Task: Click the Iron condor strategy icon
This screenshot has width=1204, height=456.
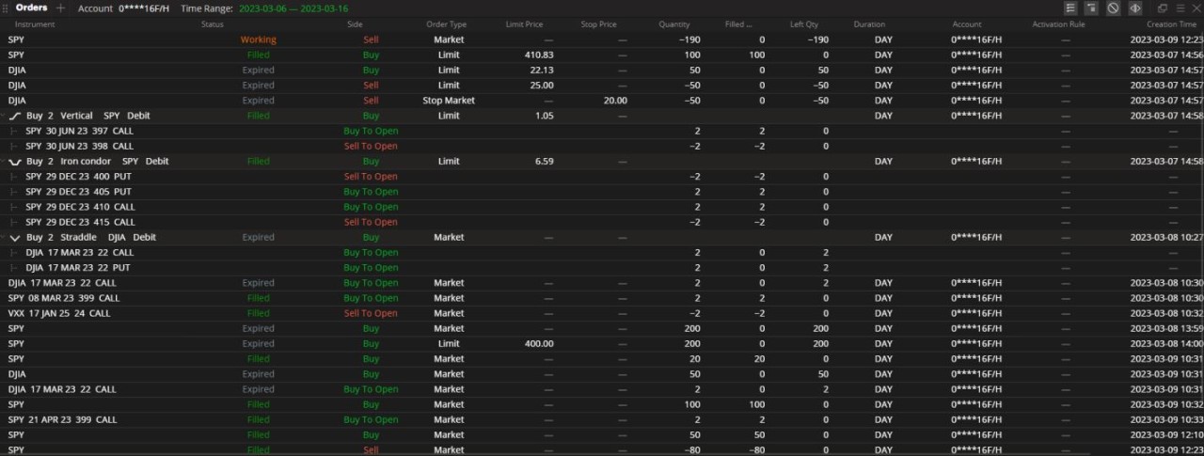Action: [14, 162]
